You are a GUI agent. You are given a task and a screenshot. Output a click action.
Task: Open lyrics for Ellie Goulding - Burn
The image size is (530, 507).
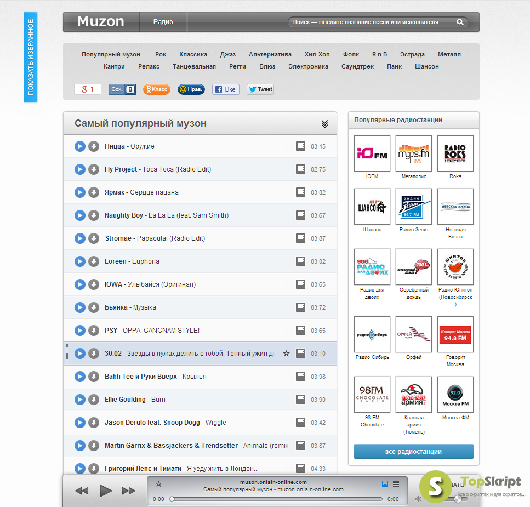(300, 400)
